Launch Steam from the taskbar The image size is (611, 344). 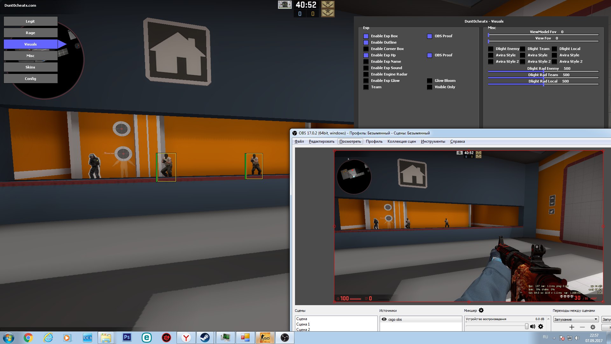205,338
